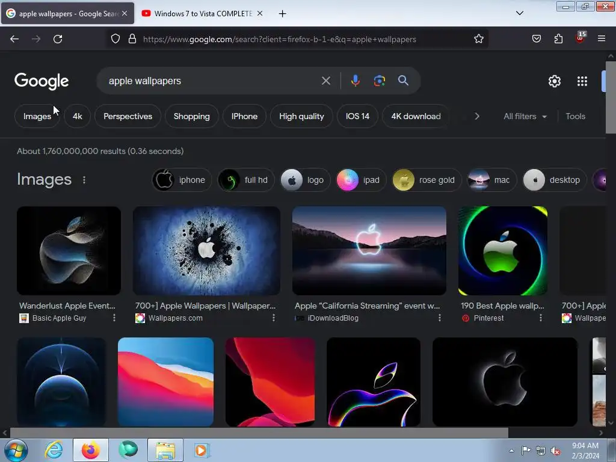Click the address bar URL
Screen dimensions: 616x462
point(279,39)
